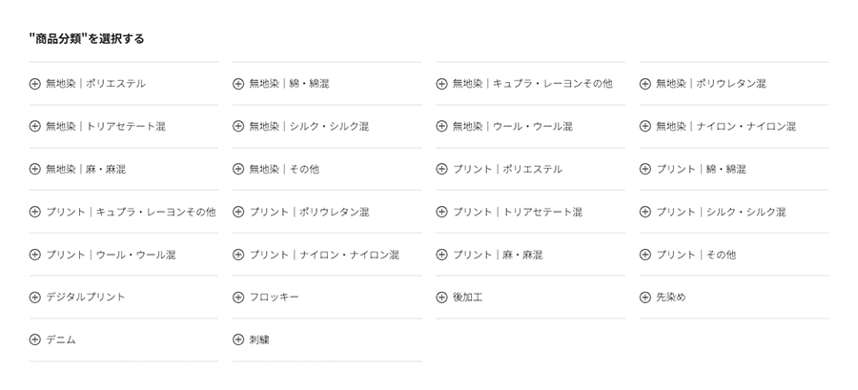The width and height of the screenshot is (858, 390).
Task: Click plus icon beside デジタルプリント
Action: click(x=34, y=297)
